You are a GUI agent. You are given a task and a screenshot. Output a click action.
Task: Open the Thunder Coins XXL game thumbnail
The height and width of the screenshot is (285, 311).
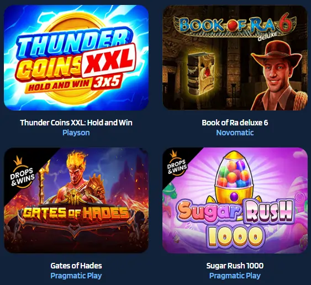click(76, 57)
